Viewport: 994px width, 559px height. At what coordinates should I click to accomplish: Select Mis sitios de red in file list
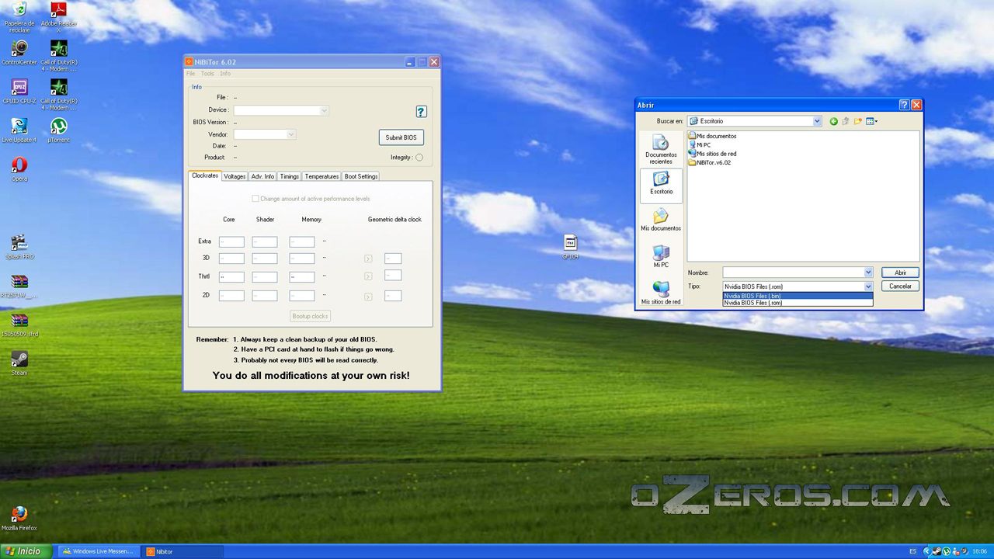[x=712, y=154]
